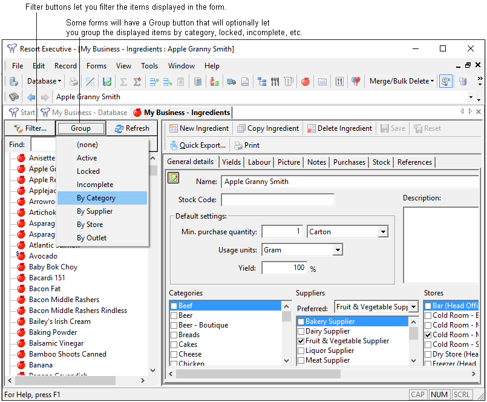
Task: Select Baby Bok Choy in ingredient list
Action: (53, 267)
